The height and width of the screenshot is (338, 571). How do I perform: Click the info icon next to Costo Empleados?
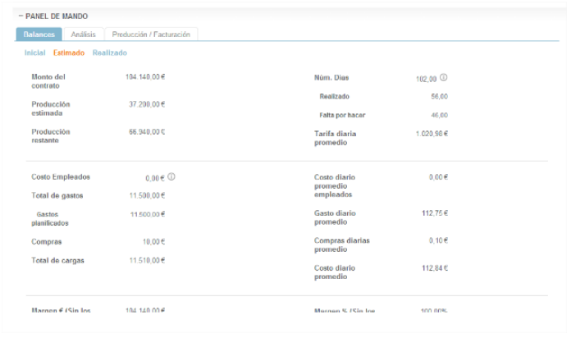171,176
